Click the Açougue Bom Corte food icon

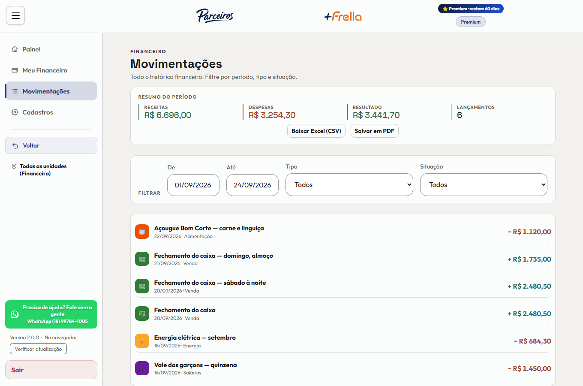[x=142, y=232]
